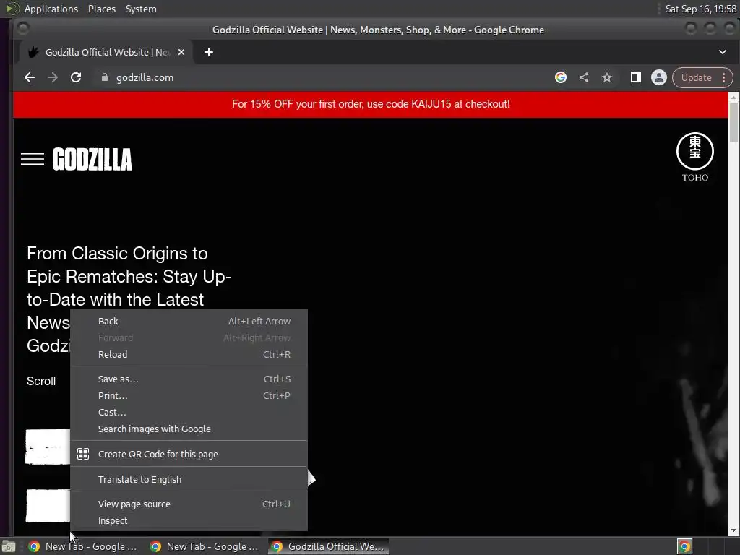Choose Save as... from the context menu
The width and height of the screenshot is (740, 555).
point(189,379)
